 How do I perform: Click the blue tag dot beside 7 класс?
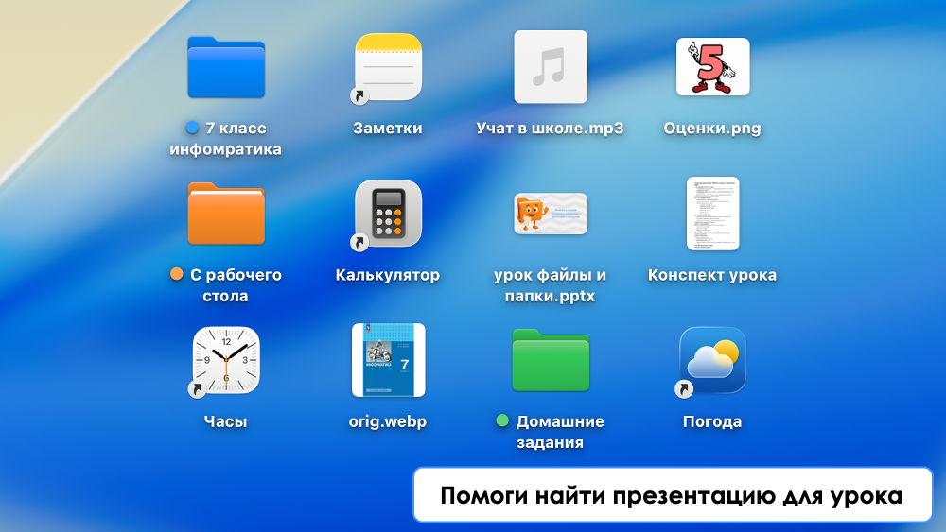point(193,128)
